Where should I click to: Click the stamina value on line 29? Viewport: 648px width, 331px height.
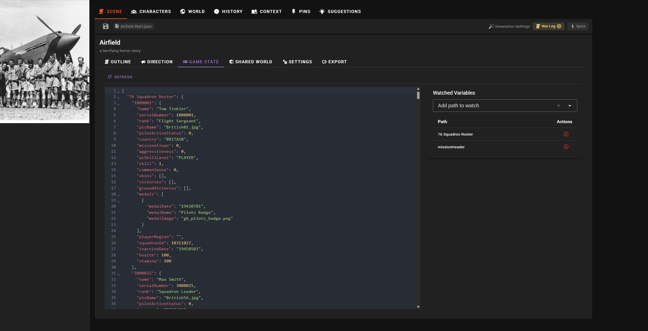click(x=167, y=261)
